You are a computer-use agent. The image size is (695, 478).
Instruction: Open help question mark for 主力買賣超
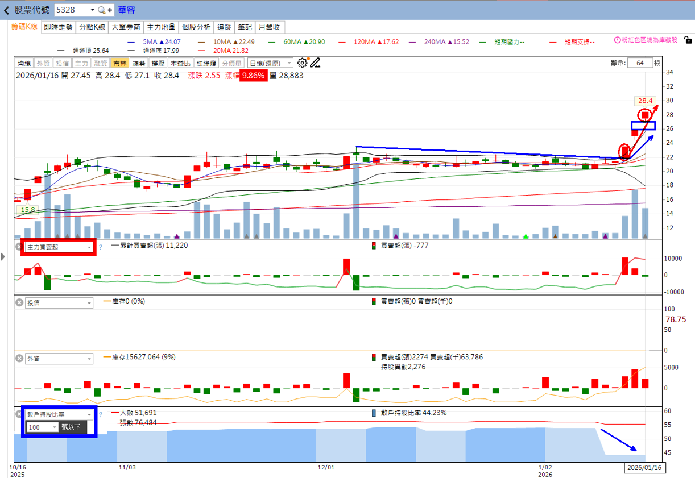101,247
